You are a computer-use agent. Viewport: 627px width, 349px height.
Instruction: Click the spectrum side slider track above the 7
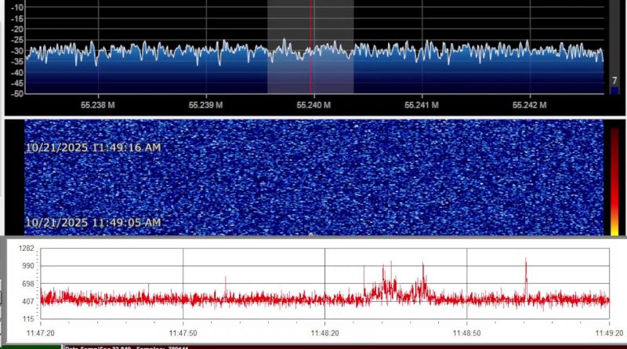[x=614, y=39]
